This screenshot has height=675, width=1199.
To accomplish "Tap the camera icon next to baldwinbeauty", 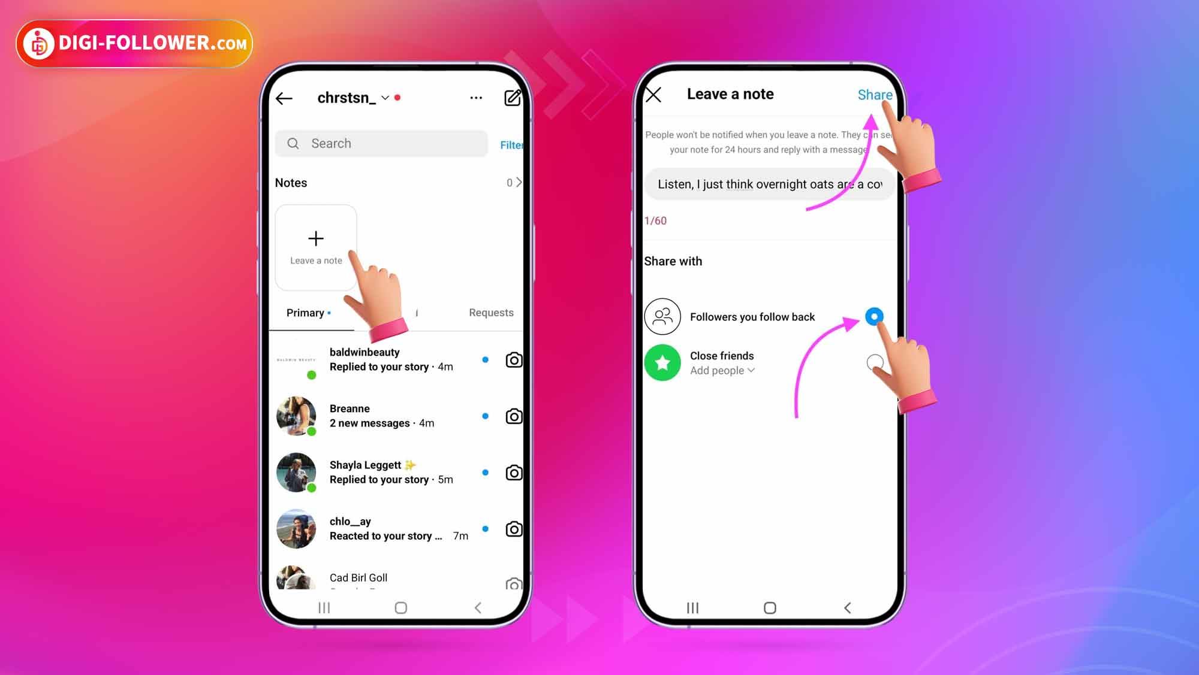I will click(514, 360).
